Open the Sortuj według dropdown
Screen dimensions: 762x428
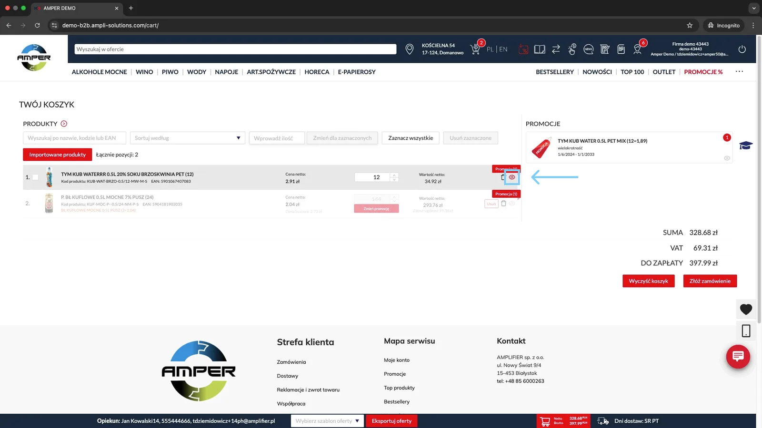(x=187, y=138)
